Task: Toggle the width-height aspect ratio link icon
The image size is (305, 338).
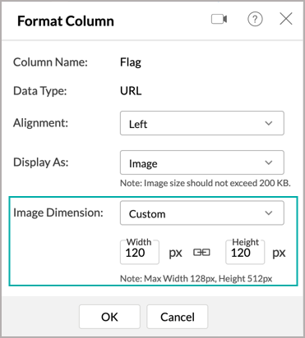Action: (201, 253)
